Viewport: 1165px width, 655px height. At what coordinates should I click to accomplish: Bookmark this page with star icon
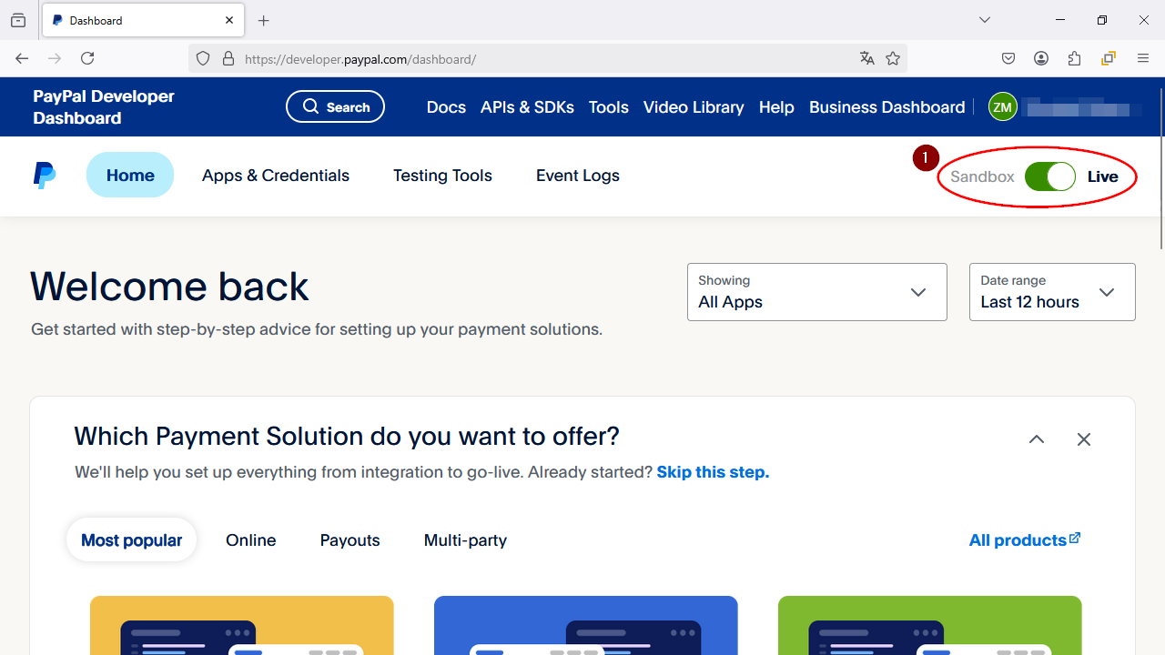coord(893,58)
